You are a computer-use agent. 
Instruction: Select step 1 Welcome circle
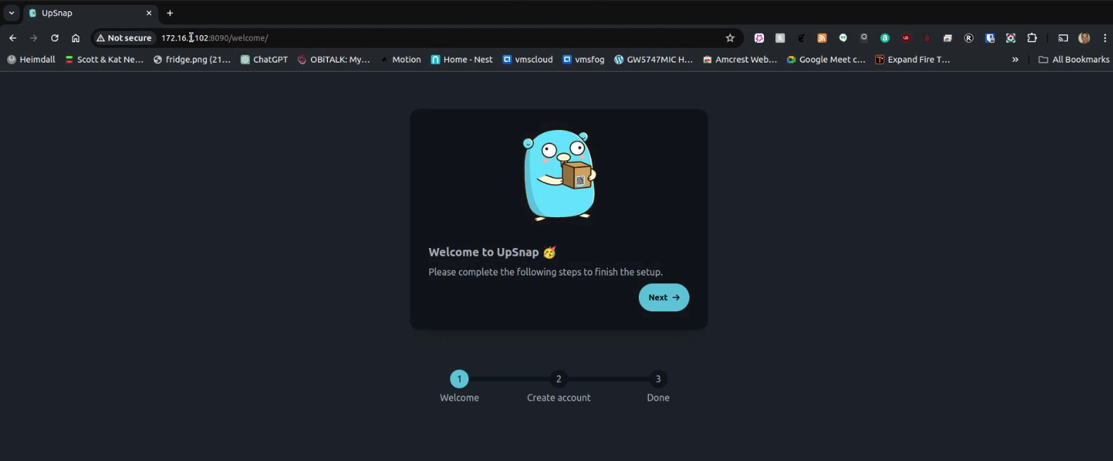(x=459, y=379)
